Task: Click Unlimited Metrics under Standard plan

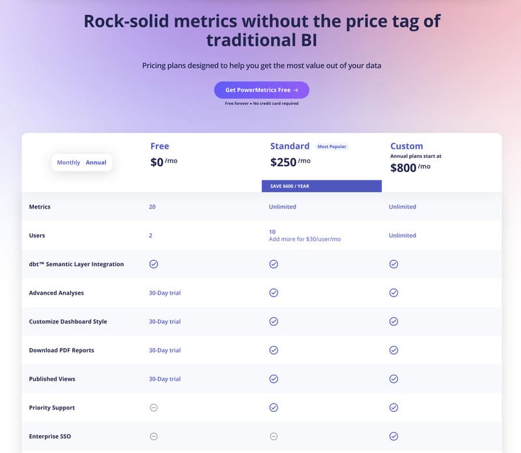Action: [283, 207]
